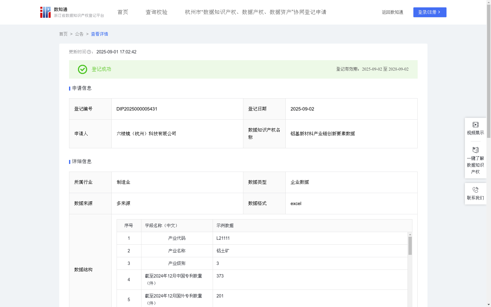Click registration date value 2025-09-02
491x307 pixels.
[x=302, y=109]
